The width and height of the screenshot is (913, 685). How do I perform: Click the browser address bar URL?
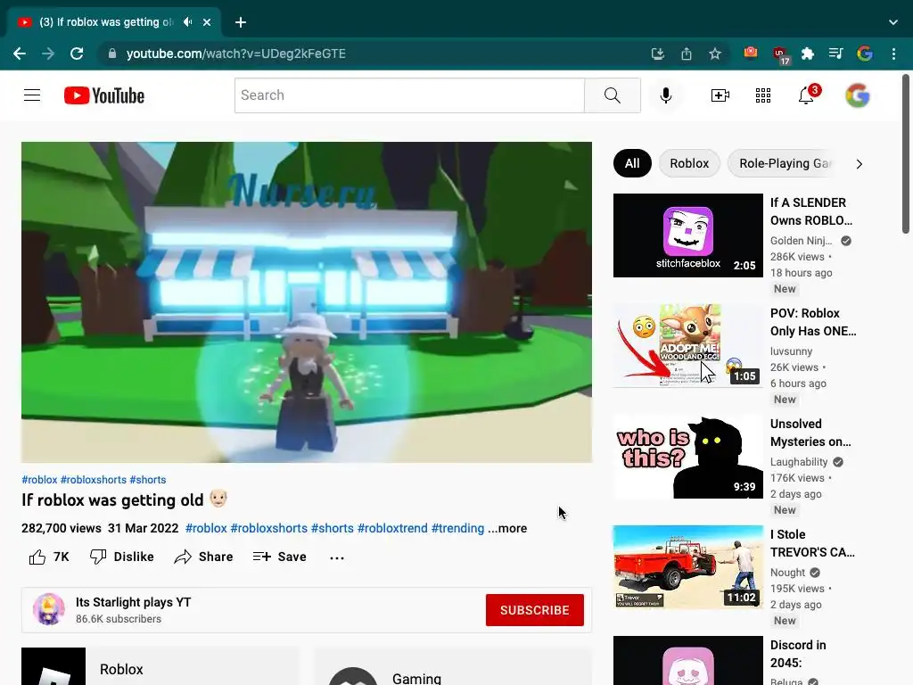tap(235, 54)
